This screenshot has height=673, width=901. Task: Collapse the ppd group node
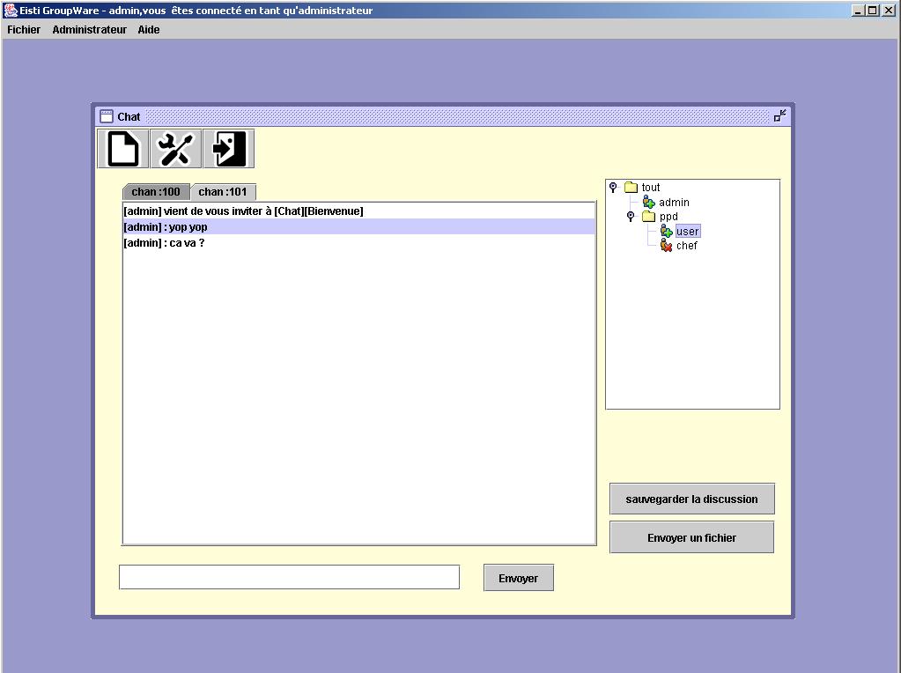631,217
